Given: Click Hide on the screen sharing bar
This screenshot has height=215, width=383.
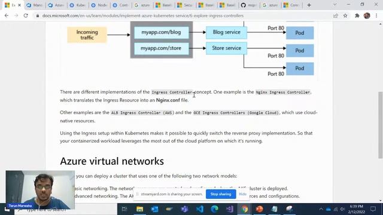Looking at the screenshot, I should [x=242, y=194].
